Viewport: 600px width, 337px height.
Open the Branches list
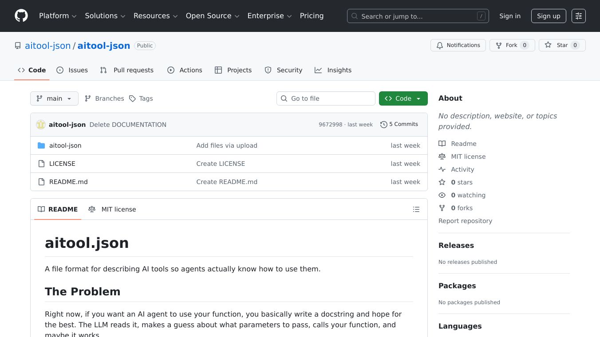[105, 98]
